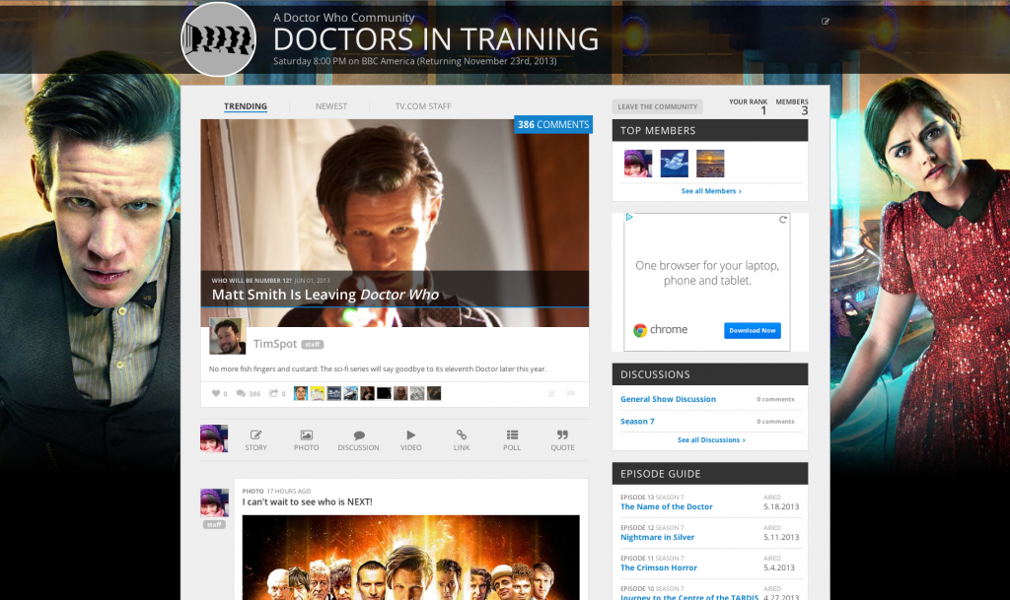Click the 386 Comments badge

(553, 124)
